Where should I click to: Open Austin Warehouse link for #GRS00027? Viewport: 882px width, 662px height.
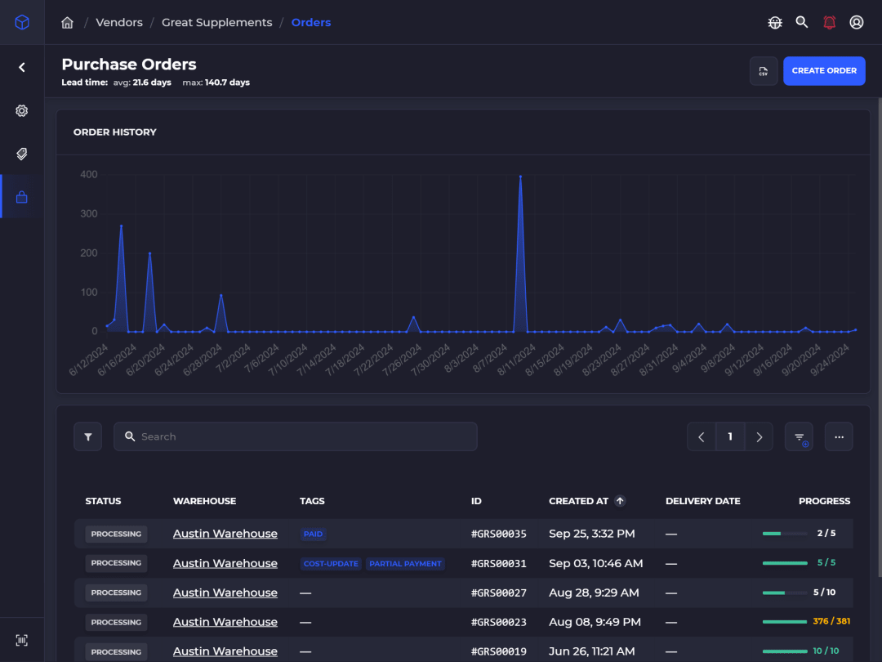(225, 593)
